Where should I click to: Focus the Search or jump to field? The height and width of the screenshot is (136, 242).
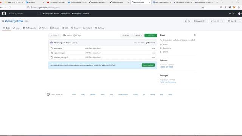click(x=24, y=14)
